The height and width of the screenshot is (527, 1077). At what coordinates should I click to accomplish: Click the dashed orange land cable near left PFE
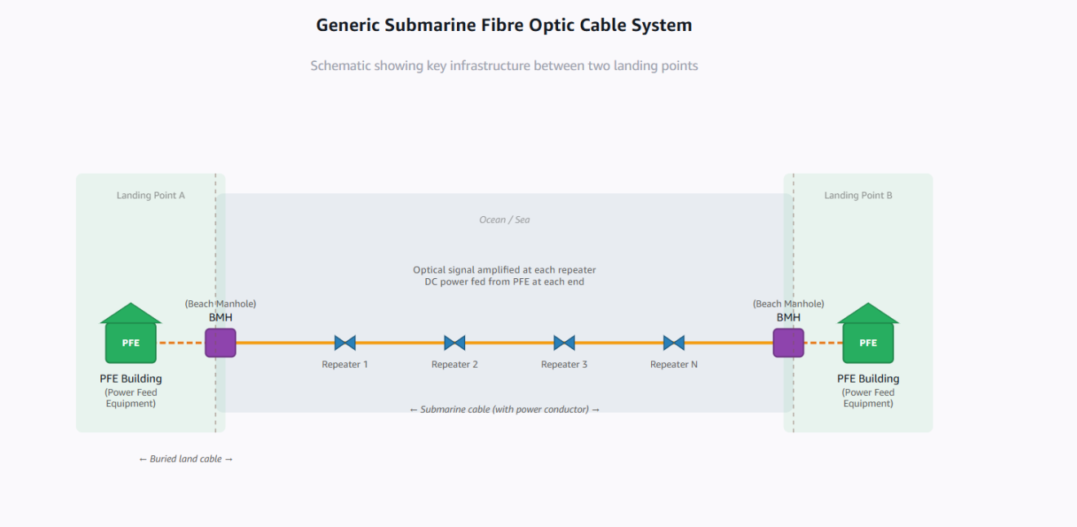point(181,343)
